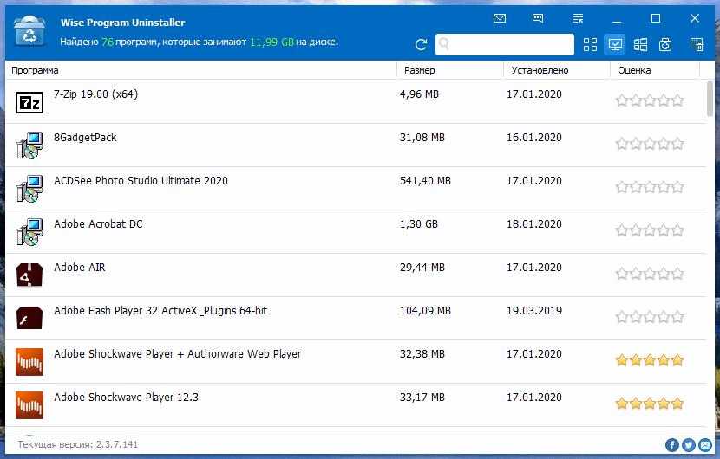Click the current version text 2.3.7.141

pyautogui.click(x=77, y=444)
